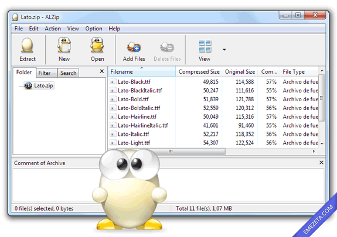Click the Extract egg icon
This screenshot has width=337, height=237.
(x=28, y=45)
